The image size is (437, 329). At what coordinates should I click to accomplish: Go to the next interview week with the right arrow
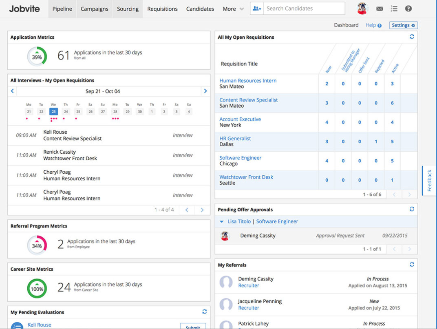pos(205,91)
